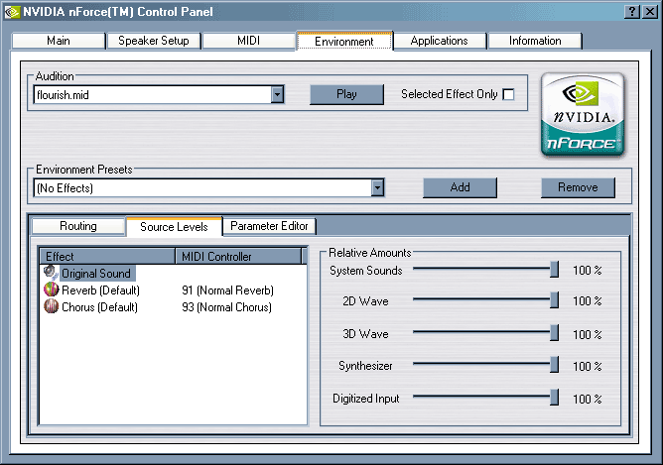Click the 3D Wave slider handle
The image size is (663, 465).
click(554, 333)
